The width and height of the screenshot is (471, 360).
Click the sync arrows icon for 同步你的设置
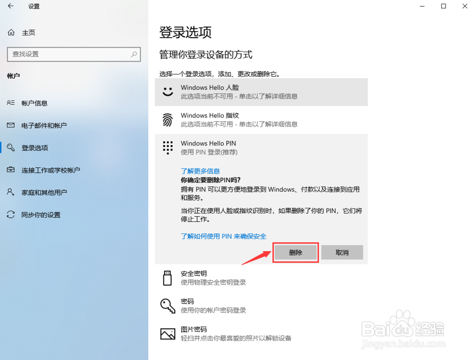pos(11,214)
